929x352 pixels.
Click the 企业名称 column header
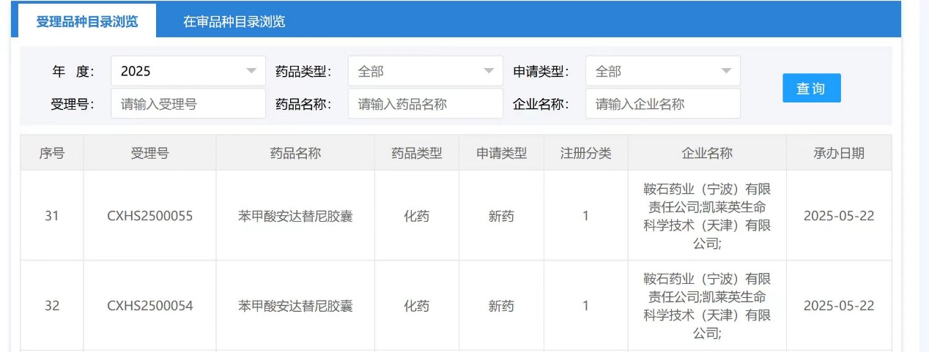(x=706, y=153)
